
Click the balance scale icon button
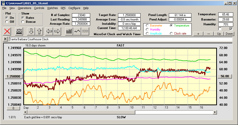(19, 31)
